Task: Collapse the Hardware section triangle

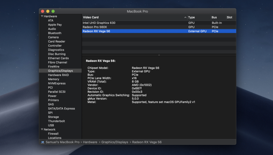Action: click(x=42, y=16)
